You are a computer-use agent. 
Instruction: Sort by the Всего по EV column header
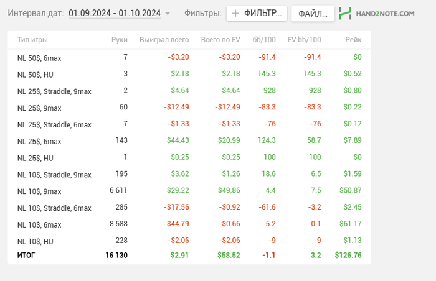pyautogui.click(x=220, y=40)
